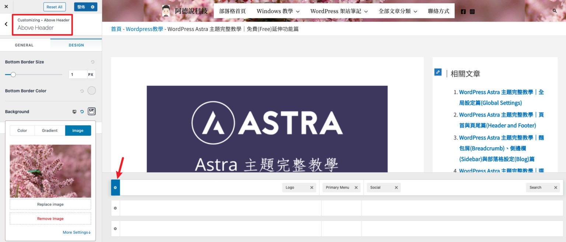
Task: Open gear settings on second header builder row
Action: (x=115, y=208)
